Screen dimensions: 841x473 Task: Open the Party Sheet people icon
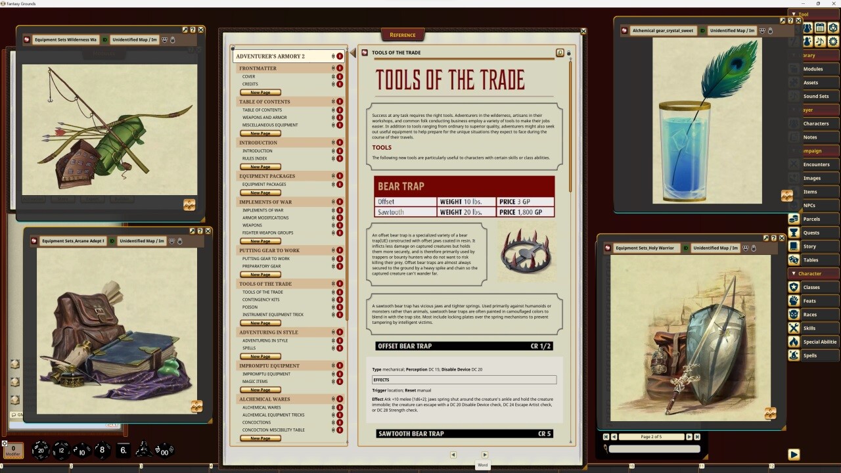[x=807, y=28]
